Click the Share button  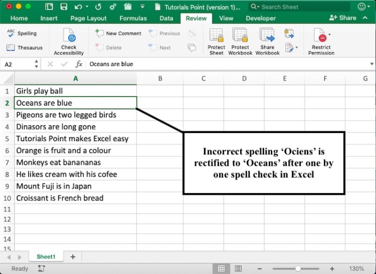click(x=343, y=18)
